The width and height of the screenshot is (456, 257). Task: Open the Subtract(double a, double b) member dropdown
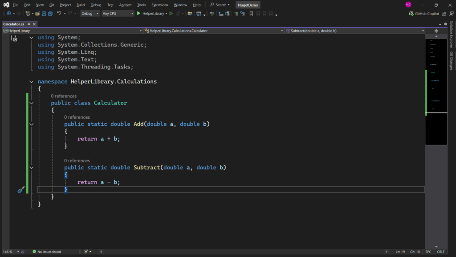(x=355, y=31)
